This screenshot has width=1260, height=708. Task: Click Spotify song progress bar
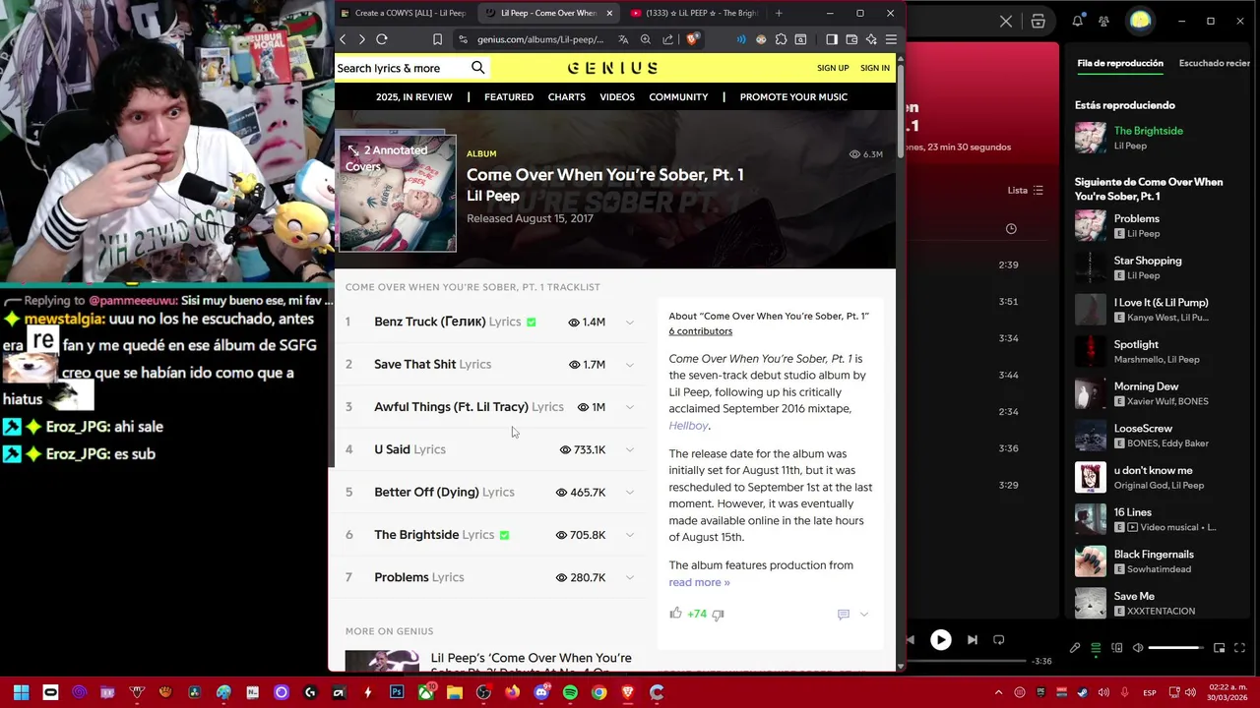(968, 662)
